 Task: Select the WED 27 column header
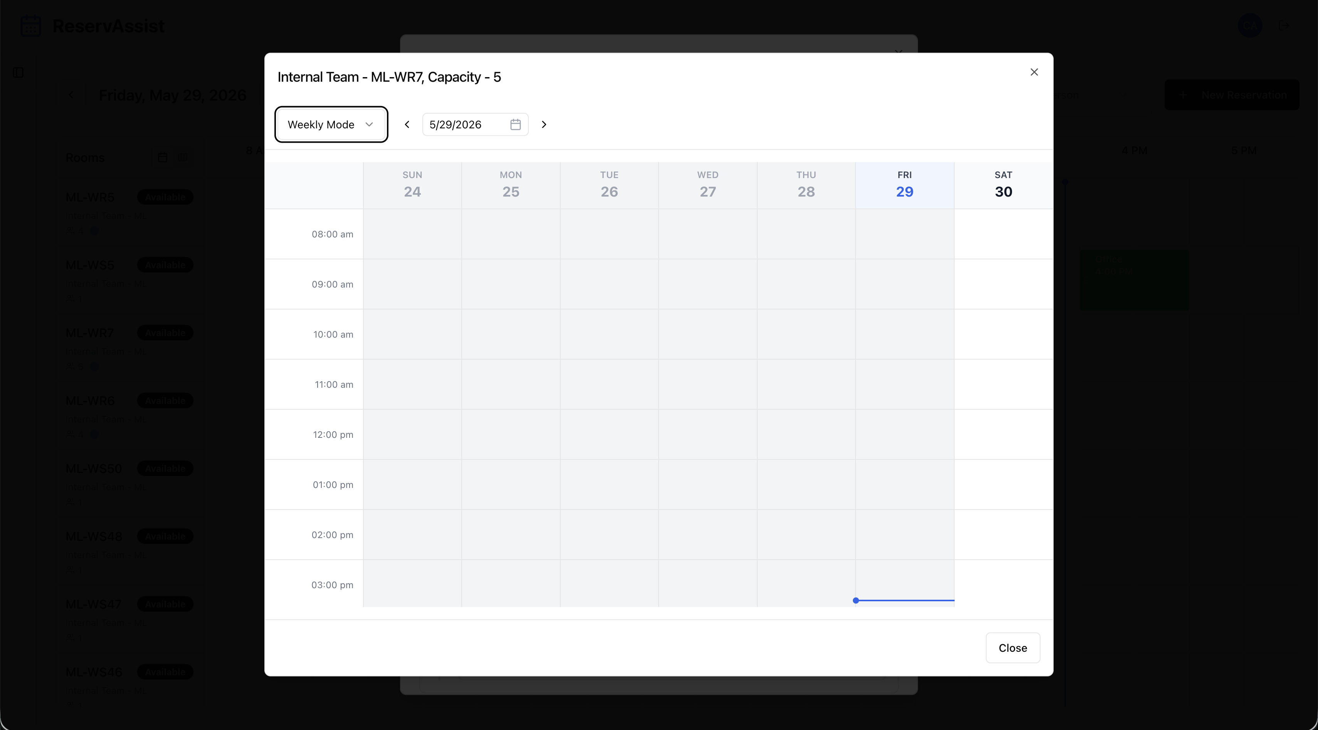[708, 185]
